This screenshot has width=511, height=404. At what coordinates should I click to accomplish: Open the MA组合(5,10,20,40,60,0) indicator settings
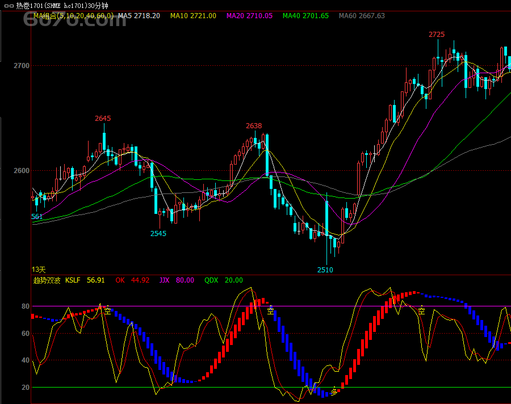click(73, 16)
